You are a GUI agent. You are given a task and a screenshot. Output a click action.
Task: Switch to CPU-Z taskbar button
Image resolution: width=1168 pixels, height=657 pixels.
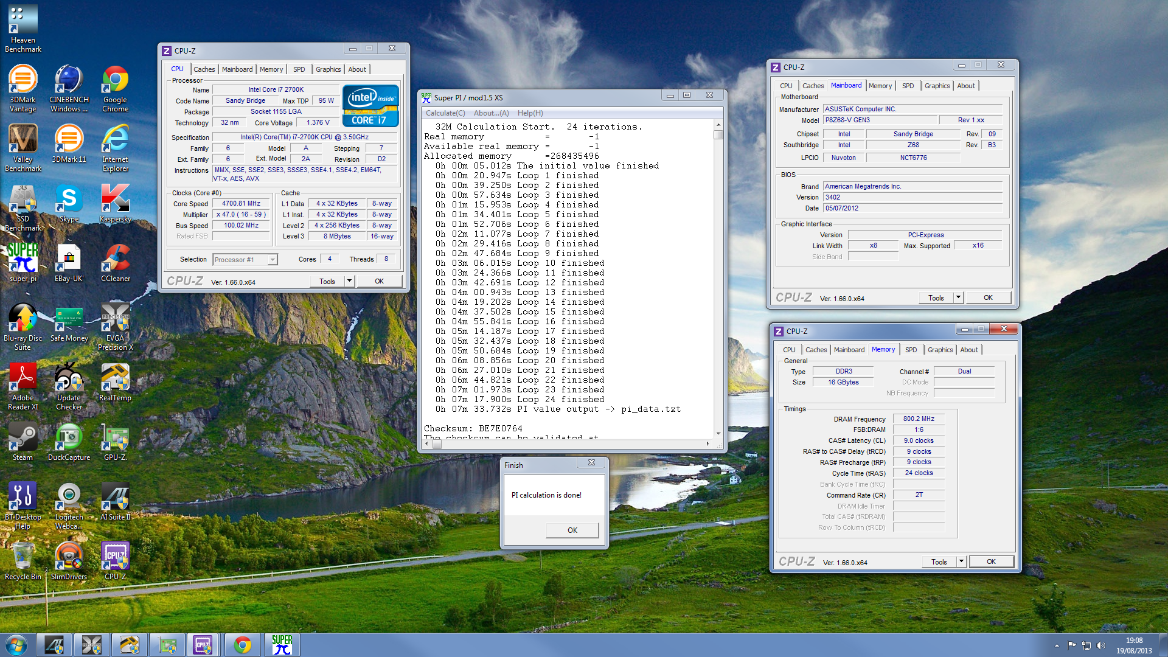[x=203, y=645]
